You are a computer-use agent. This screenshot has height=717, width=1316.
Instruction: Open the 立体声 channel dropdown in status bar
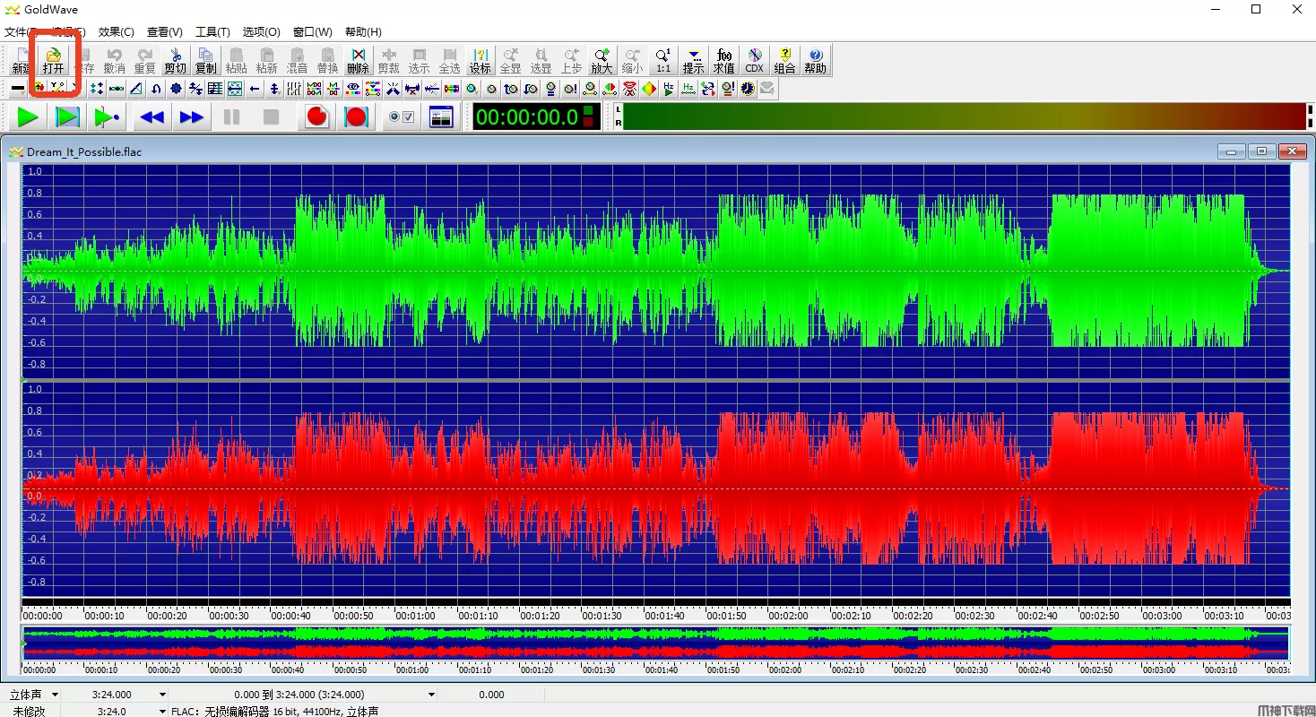coord(55,695)
